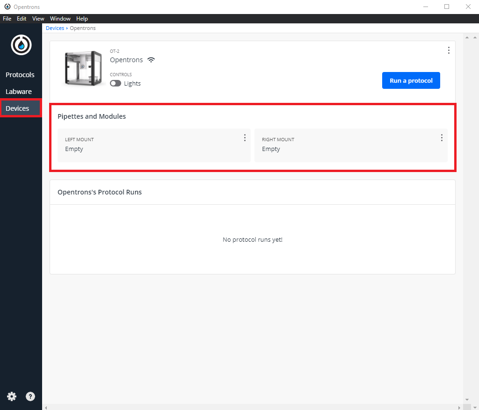Click 'Opentrons' breadcrumb text
Image resolution: width=479 pixels, height=410 pixels.
click(83, 28)
